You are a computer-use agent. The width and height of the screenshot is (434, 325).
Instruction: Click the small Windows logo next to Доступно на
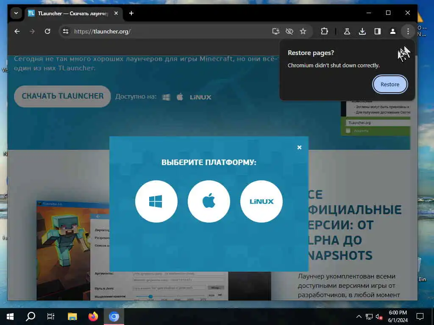pos(166,97)
